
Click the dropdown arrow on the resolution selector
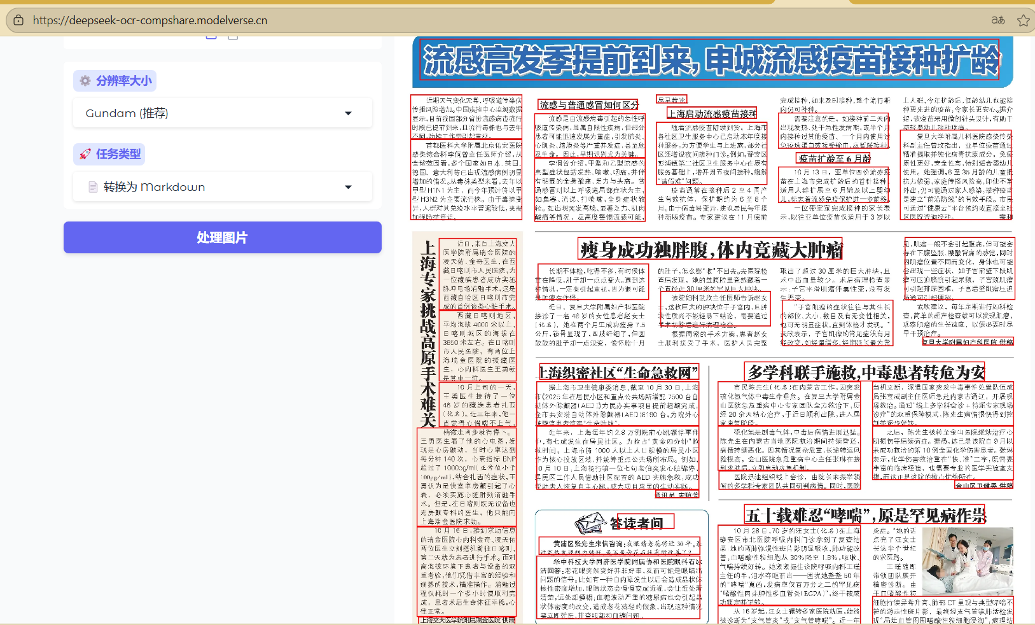click(348, 113)
